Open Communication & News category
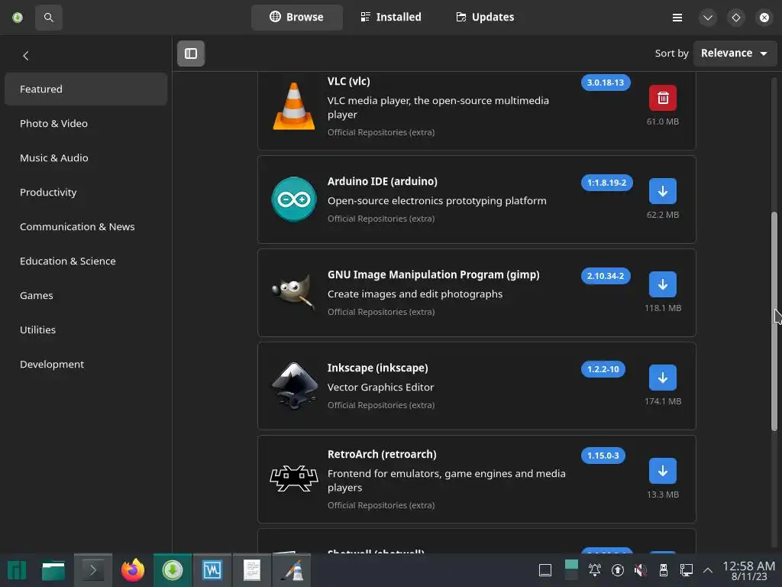782x587 pixels. [86, 226]
